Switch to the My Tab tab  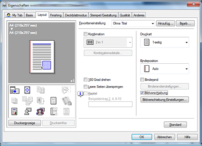[14, 15]
